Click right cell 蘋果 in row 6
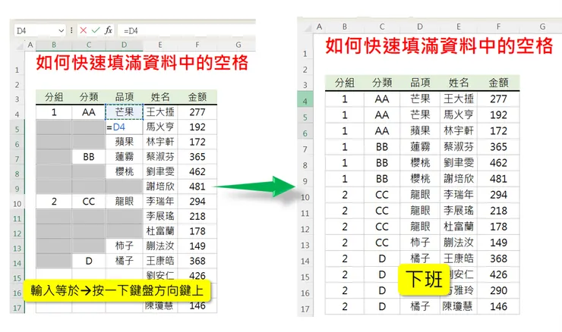The height and width of the screenshot is (332, 562). (x=420, y=131)
